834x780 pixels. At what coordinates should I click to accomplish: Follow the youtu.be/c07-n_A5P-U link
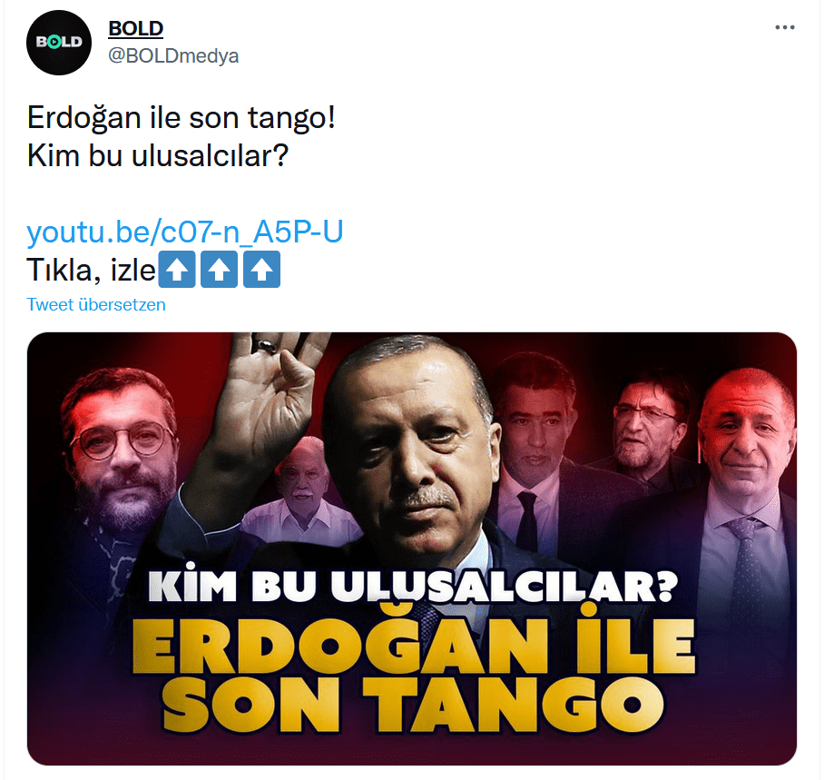tap(184, 232)
